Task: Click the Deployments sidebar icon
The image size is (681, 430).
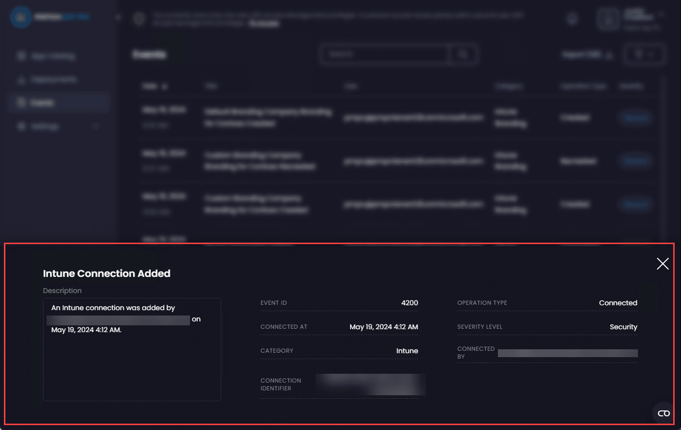Action: [x=21, y=79]
